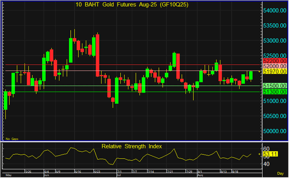Click the No Gaps indicator text
This screenshot has width=289, height=178.
tap(12, 138)
